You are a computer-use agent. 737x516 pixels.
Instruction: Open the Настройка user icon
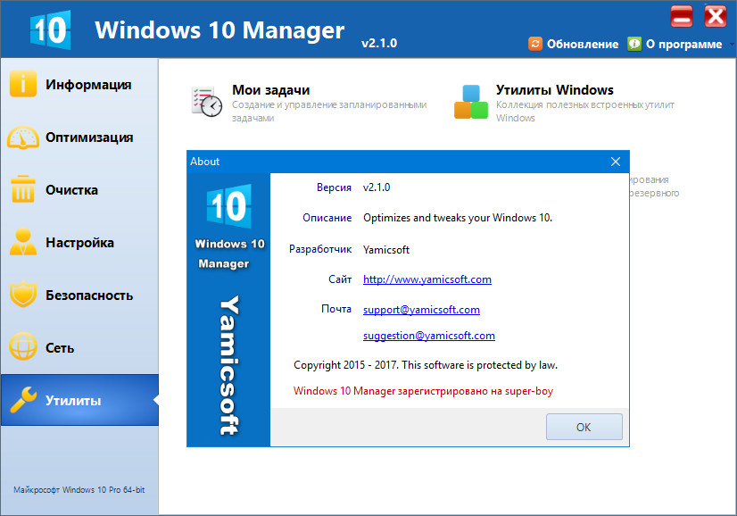(x=23, y=242)
